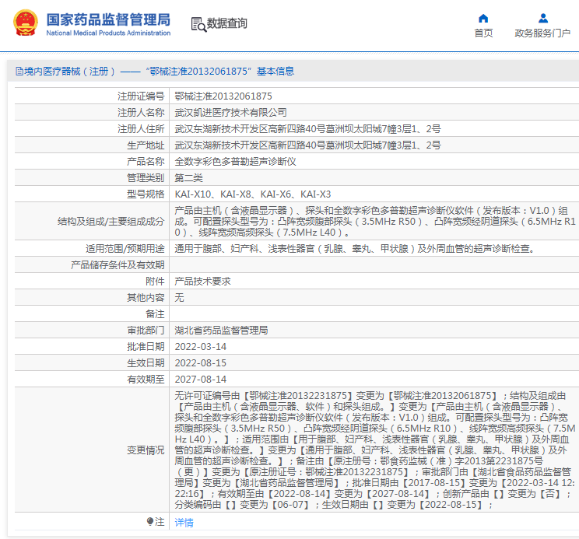Click effective date 2022-08-15
Image resolution: width=579 pixels, height=539 pixels.
(201, 363)
